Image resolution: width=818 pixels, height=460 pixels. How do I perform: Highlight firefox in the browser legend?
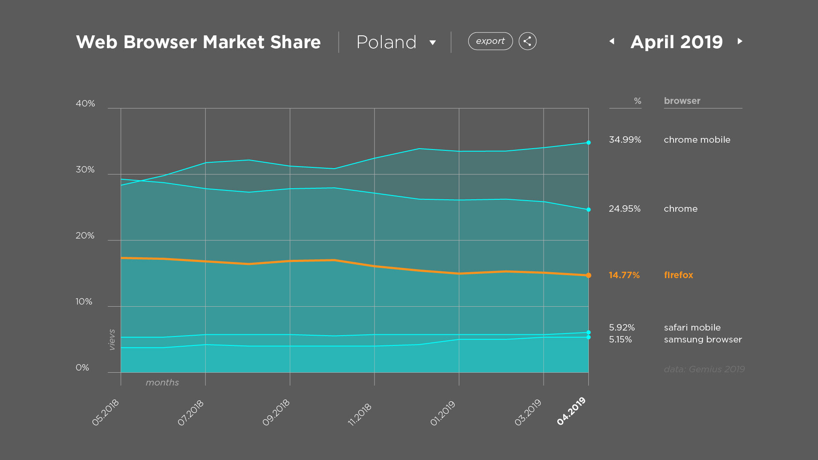click(678, 275)
